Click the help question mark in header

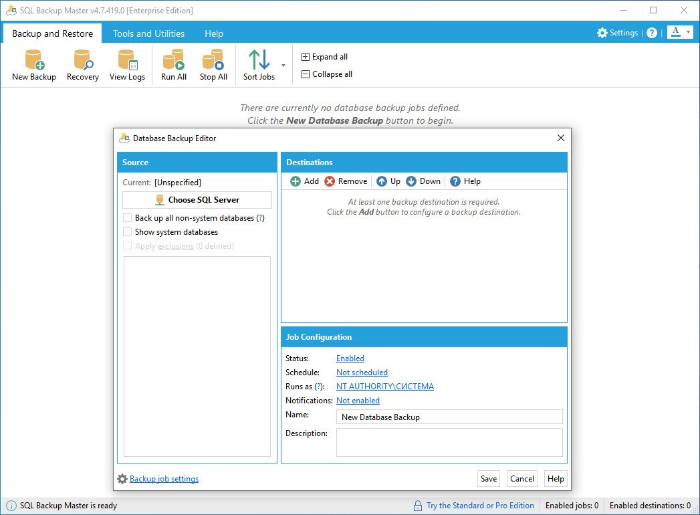tap(652, 33)
